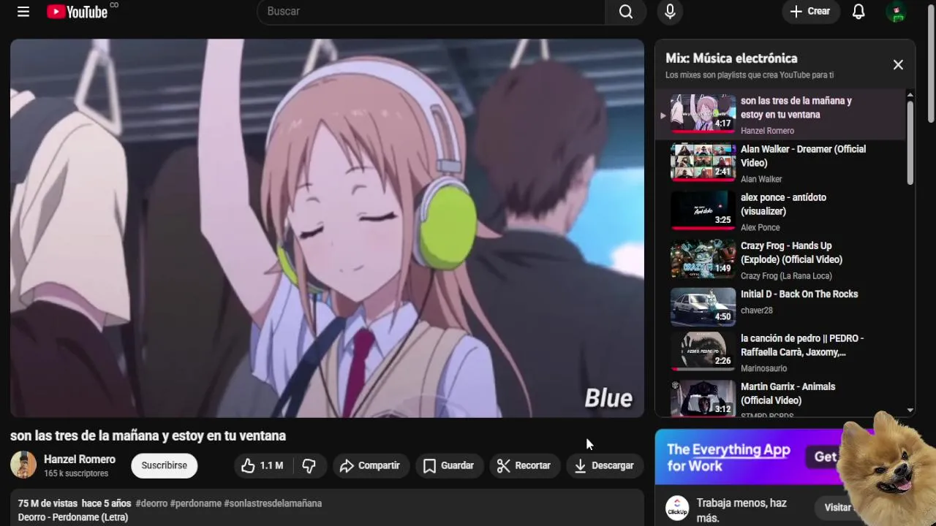Click the #sonlastresdelamañana hashtag
The image size is (936, 526).
coord(273,503)
